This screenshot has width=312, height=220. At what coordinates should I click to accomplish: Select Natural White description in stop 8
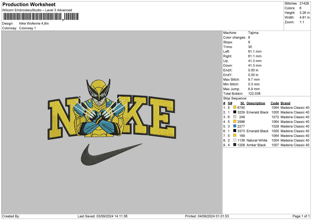coord(257,140)
